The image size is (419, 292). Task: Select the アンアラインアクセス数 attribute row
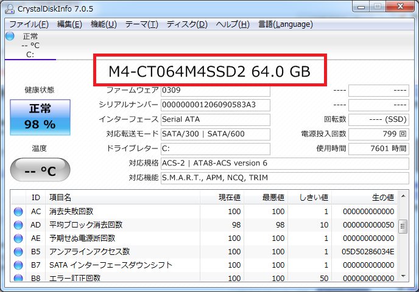pyautogui.click(x=204, y=251)
